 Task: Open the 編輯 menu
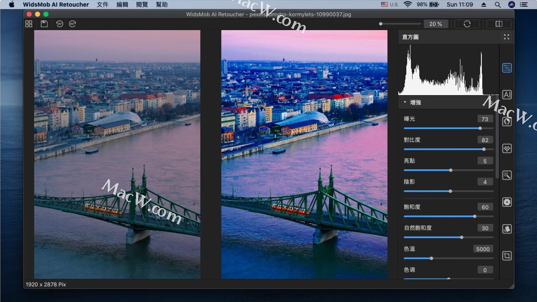122,4
